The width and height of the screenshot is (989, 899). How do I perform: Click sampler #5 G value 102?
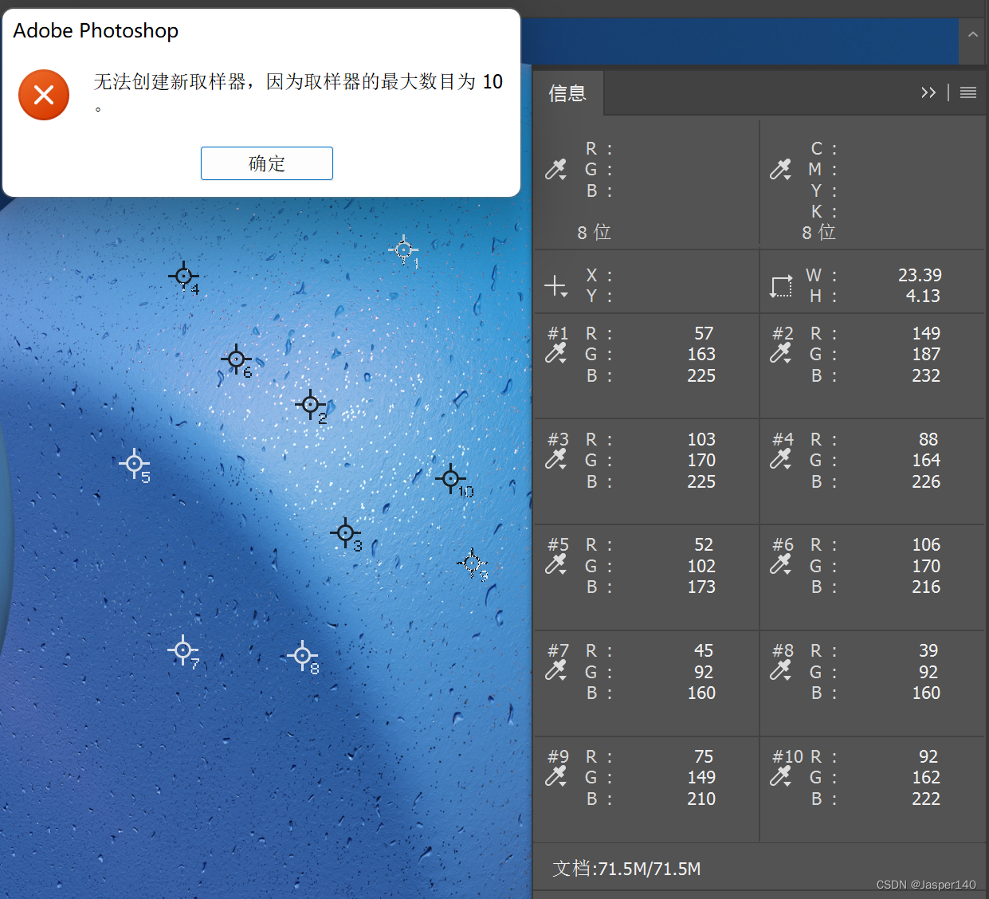click(x=701, y=566)
